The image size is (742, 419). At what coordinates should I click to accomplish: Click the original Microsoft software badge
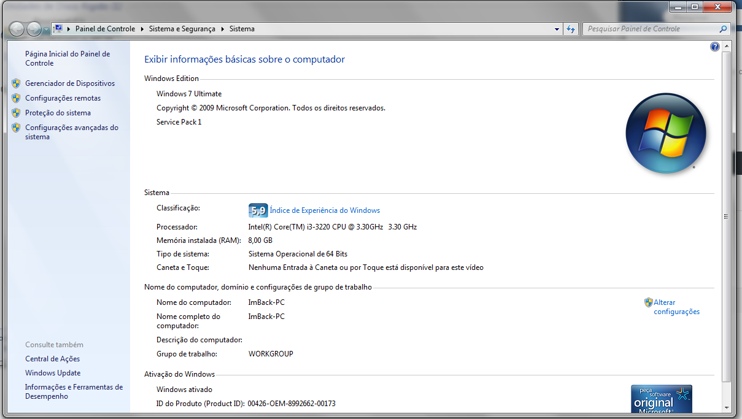tap(662, 399)
